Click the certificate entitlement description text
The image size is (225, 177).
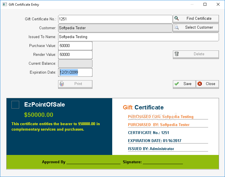(56, 127)
